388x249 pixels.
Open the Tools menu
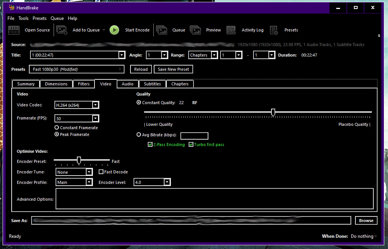click(23, 18)
